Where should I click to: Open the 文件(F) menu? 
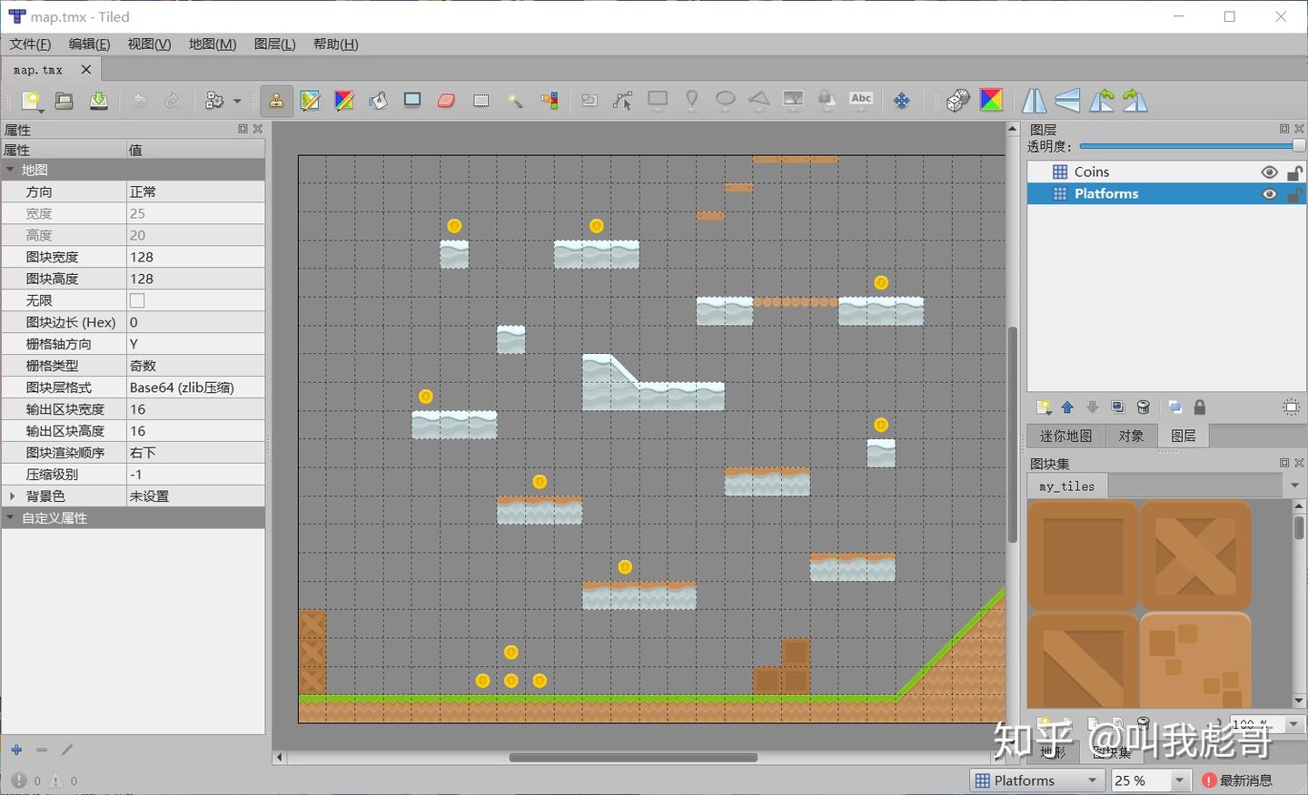(x=30, y=44)
